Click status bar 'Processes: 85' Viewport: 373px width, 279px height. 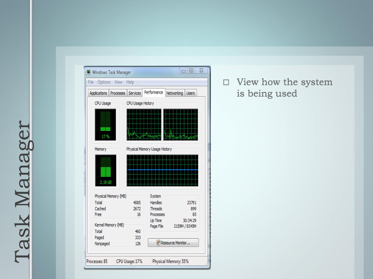(x=97, y=262)
